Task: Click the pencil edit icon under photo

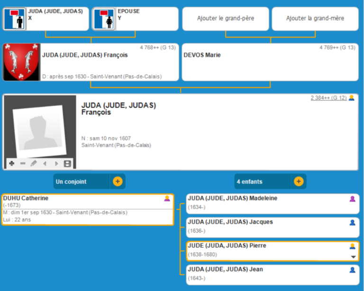Action: point(34,164)
